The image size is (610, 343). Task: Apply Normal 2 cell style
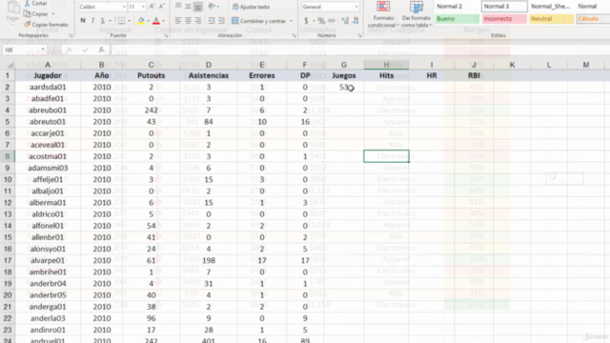pyautogui.click(x=457, y=7)
